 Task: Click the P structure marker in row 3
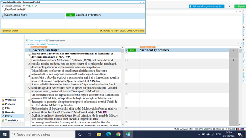[233, 60]
